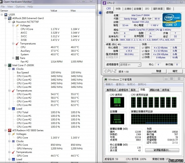Viewport: 185px width, 163px height.
Task: Open the Options menu
Action: pos(20,7)
